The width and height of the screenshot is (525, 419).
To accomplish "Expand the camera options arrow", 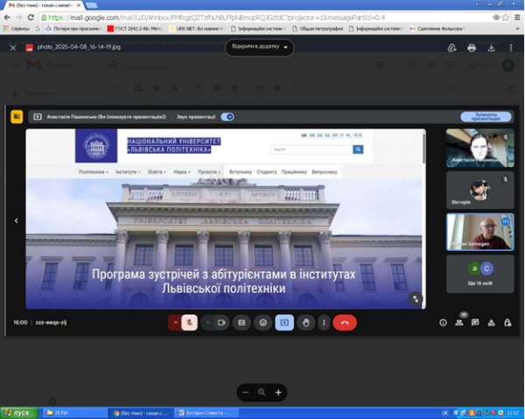I will pos(207,323).
